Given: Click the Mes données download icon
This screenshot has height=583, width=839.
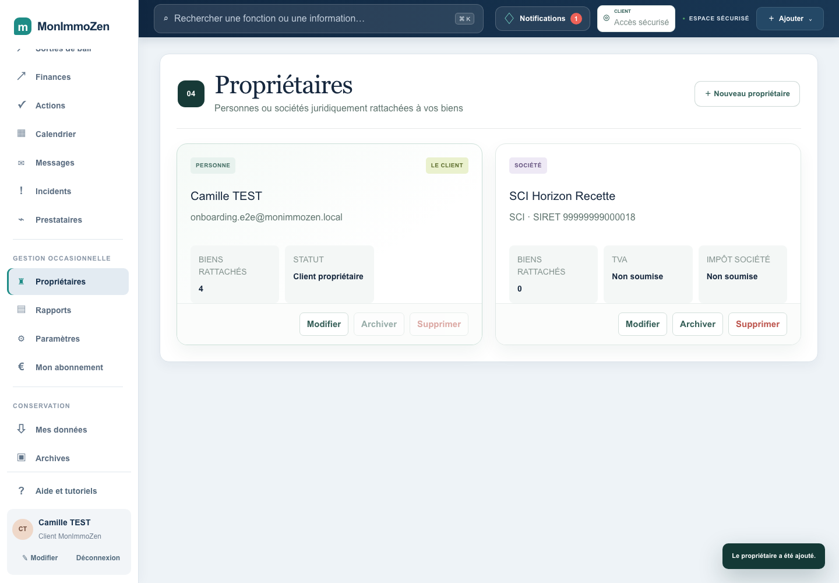Looking at the screenshot, I should click(x=22, y=429).
